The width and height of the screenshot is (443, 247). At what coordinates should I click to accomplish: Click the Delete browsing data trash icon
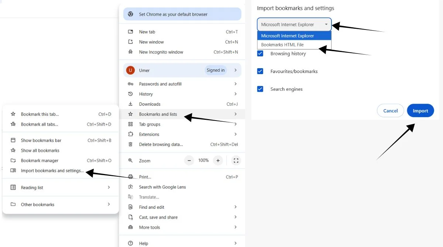coord(130,145)
